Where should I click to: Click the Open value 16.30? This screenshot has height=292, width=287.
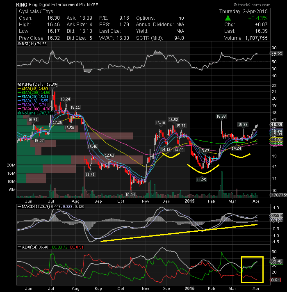coord(53,18)
